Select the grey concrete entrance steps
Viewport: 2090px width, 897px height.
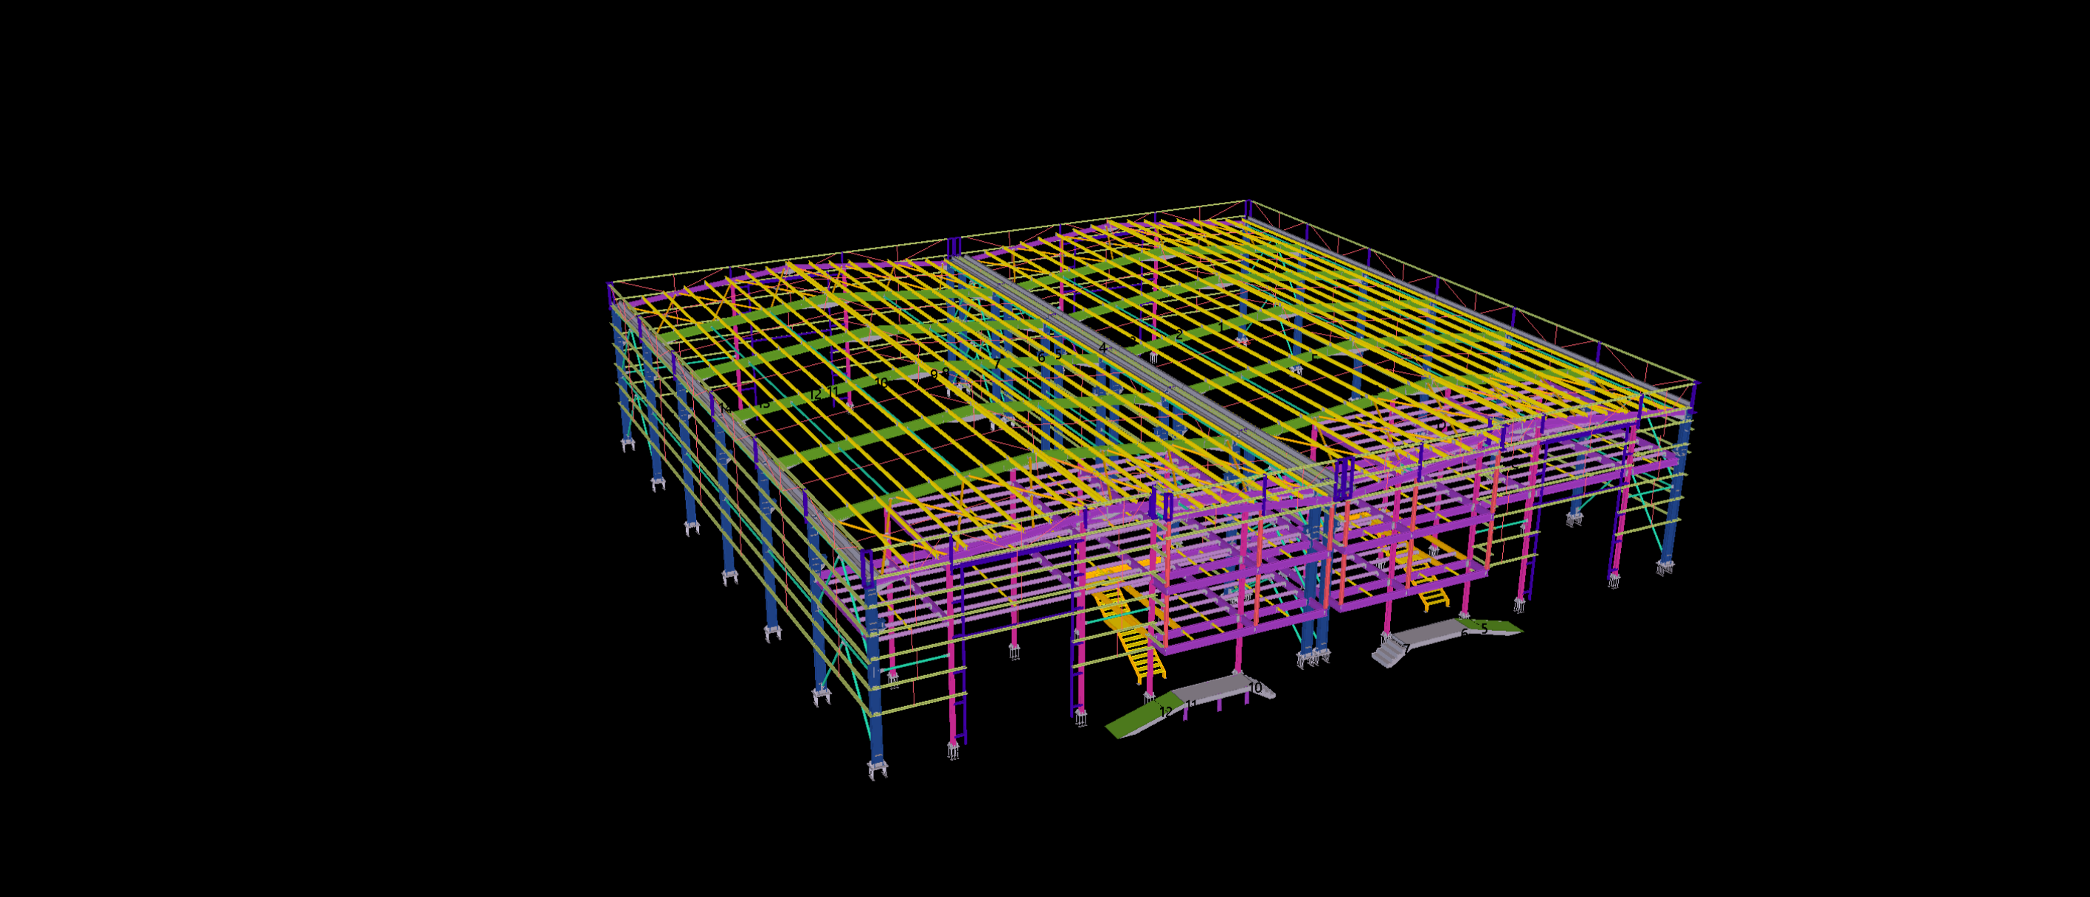(1390, 652)
